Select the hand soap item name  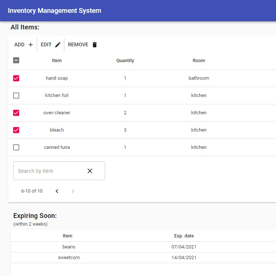(57, 78)
